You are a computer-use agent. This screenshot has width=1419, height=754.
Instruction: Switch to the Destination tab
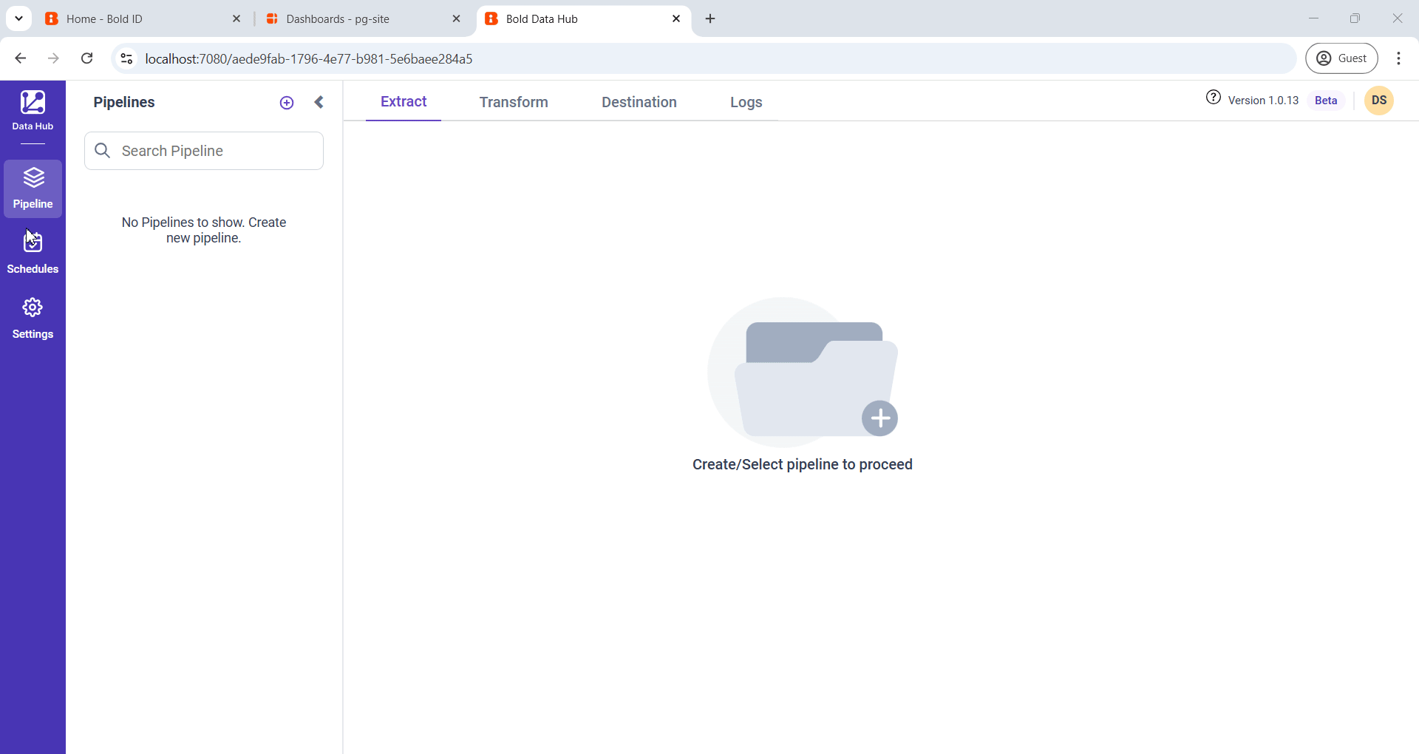(639, 102)
